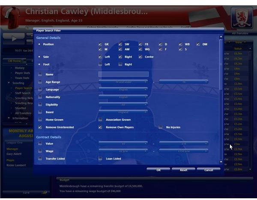257x200 pixels.
Task: Toggle the GK position checkbox
Action: click(x=100, y=44)
